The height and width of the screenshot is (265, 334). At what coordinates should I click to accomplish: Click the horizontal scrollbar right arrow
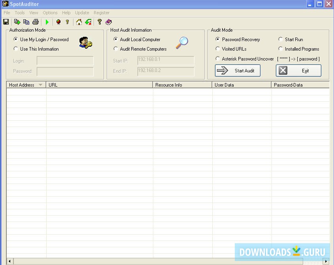pyautogui.click(x=326, y=261)
